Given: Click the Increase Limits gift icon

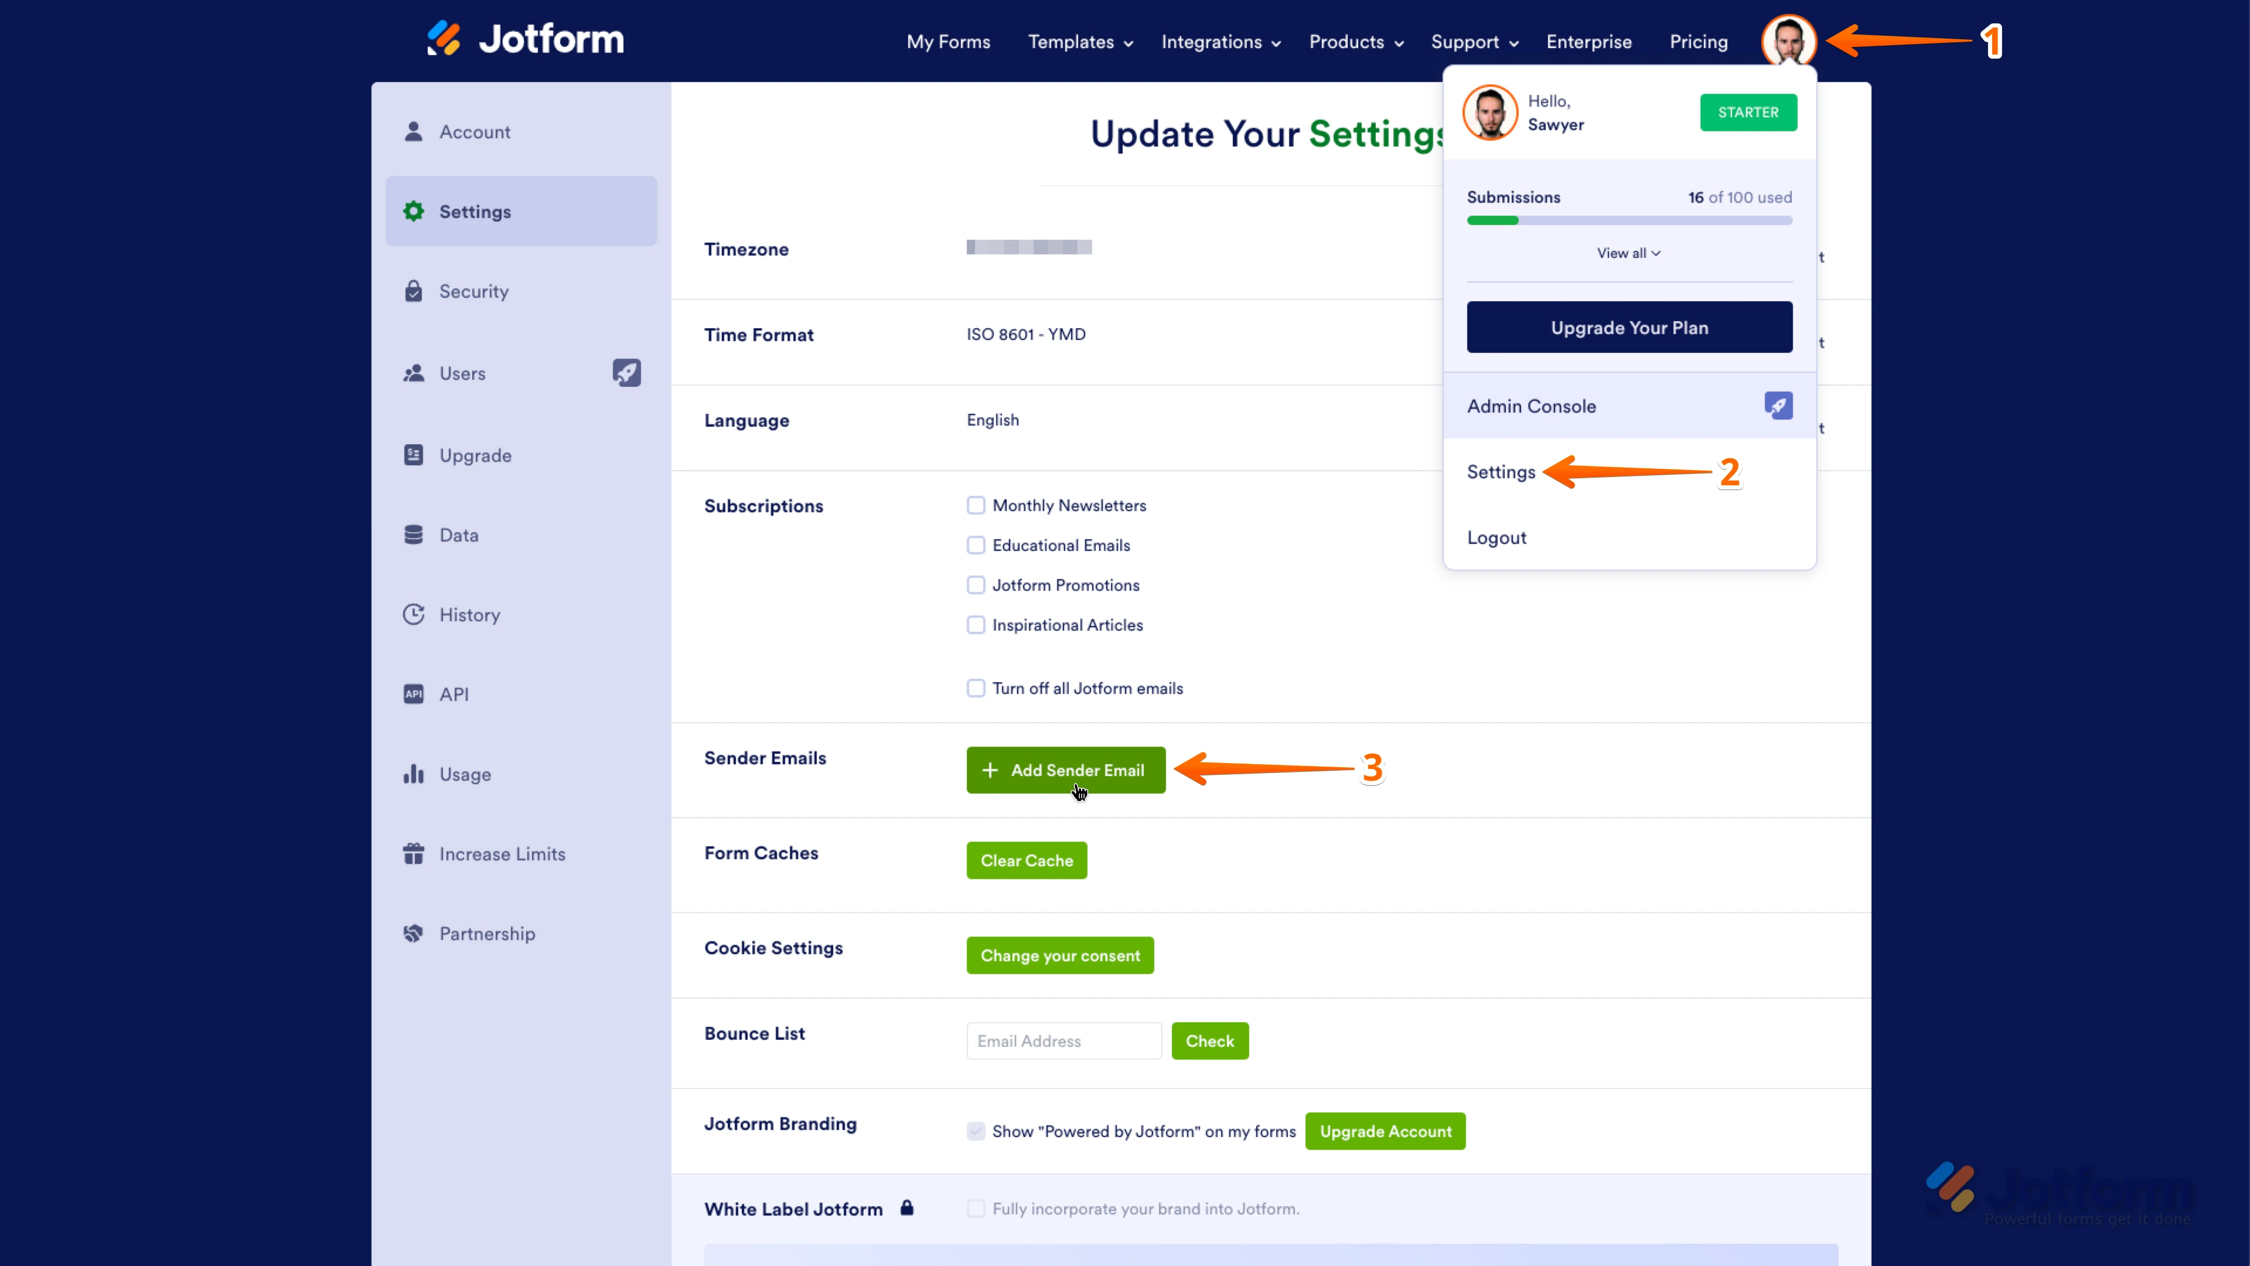Looking at the screenshot, I should click(413, 853).
